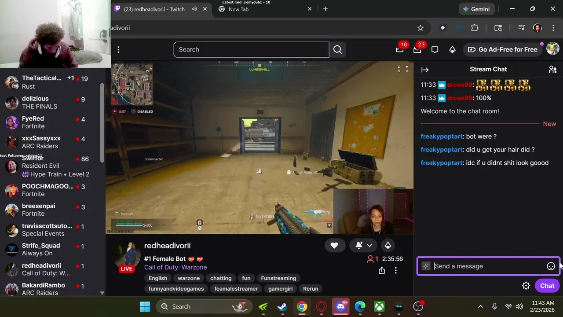Open Google Chrome taskbar icon
The height and width of the screenshot is (317, 563).
coord(302,306)
